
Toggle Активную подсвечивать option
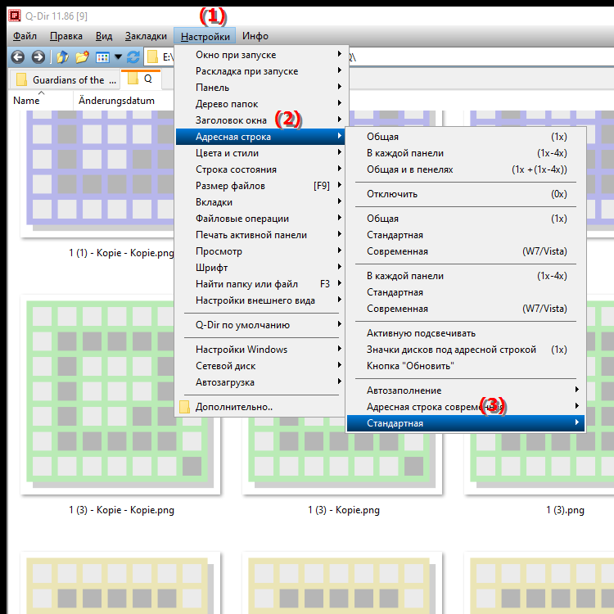pos(466,333)
